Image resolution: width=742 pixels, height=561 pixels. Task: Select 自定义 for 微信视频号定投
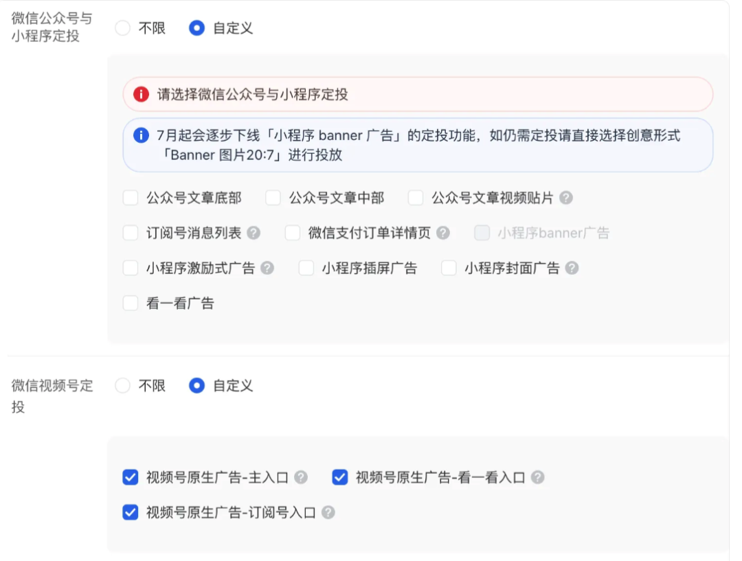click(x=197, y=385)
